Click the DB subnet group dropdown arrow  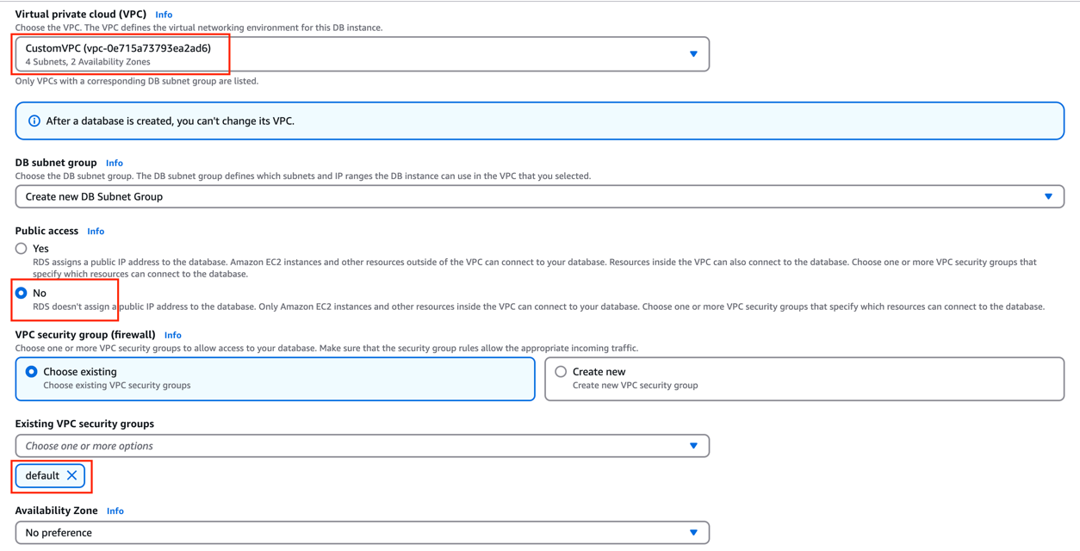coord(1048,197)
